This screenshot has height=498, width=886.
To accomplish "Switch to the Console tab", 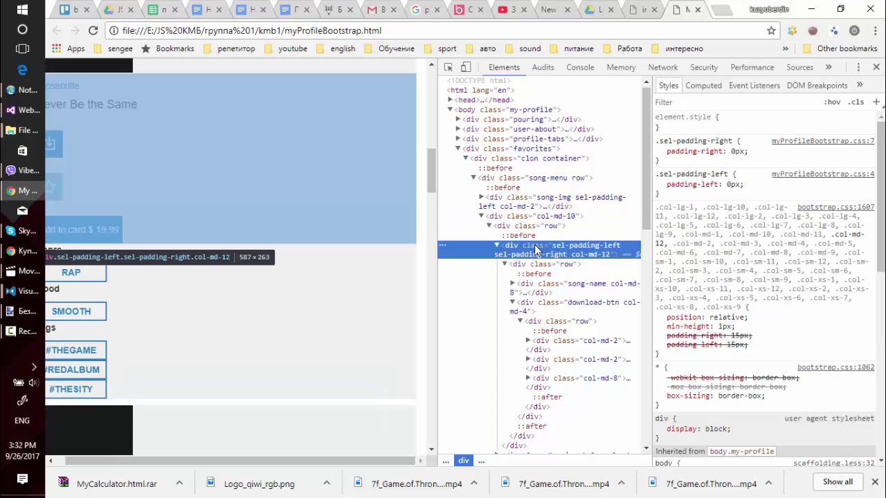I will click(580, 67).
